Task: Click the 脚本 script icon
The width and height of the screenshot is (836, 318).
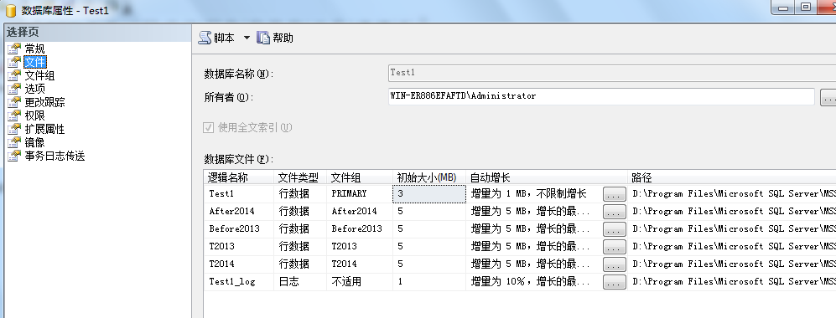Action: click(x=205, y=38)
